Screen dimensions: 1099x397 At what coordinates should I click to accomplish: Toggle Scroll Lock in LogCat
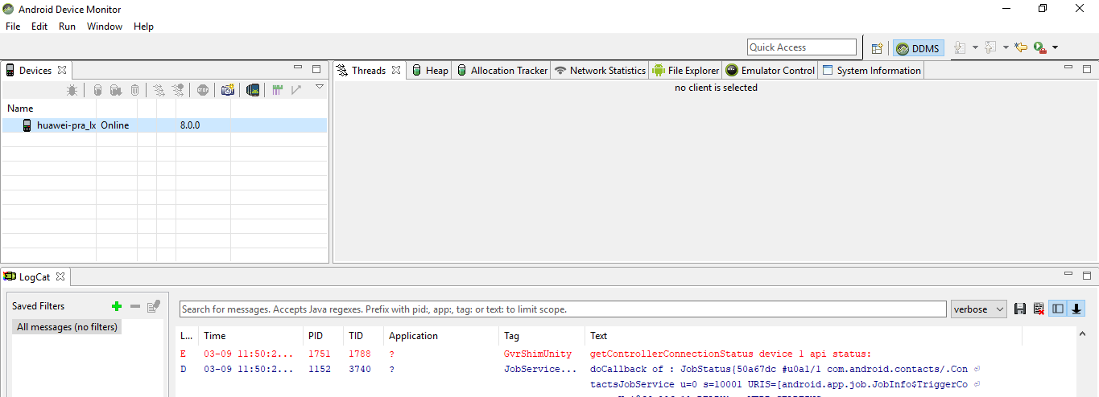pos(1076,309)
